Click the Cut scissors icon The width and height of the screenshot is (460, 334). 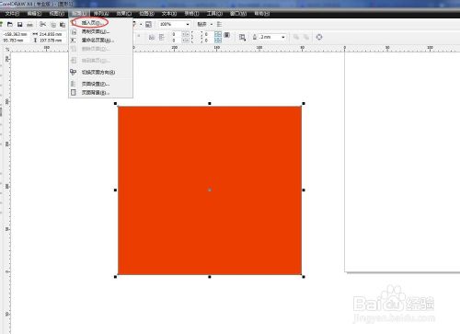point(43,24)
